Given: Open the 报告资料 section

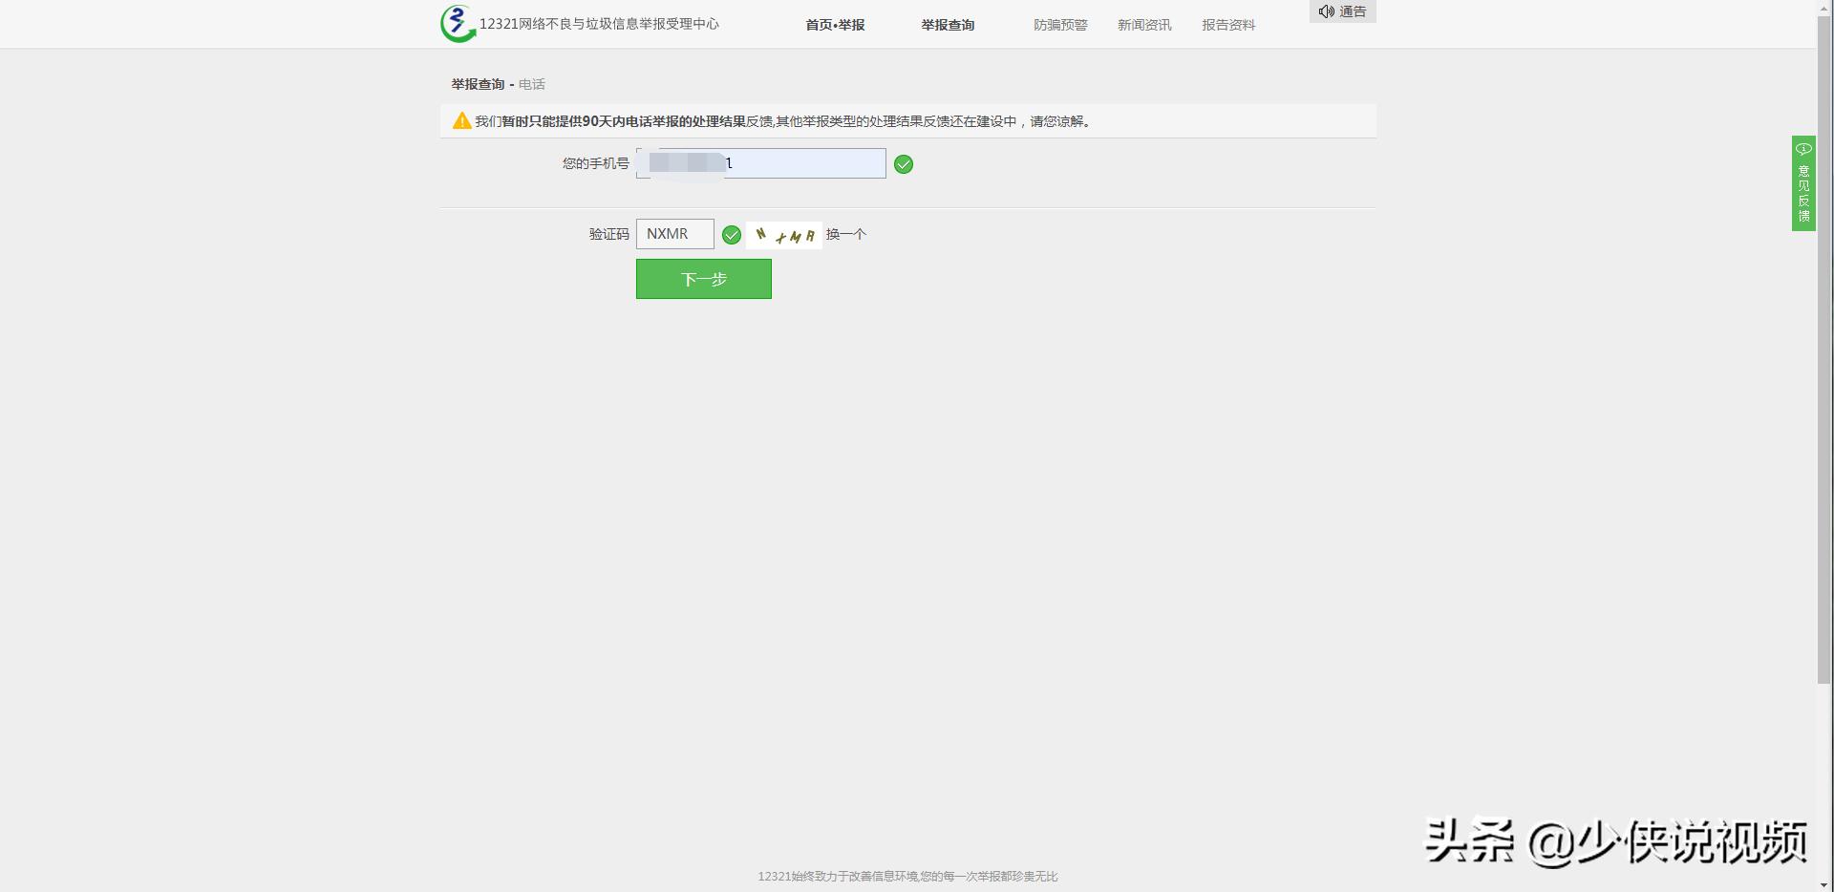Looking at the screenshot, I should point(1227,24).
